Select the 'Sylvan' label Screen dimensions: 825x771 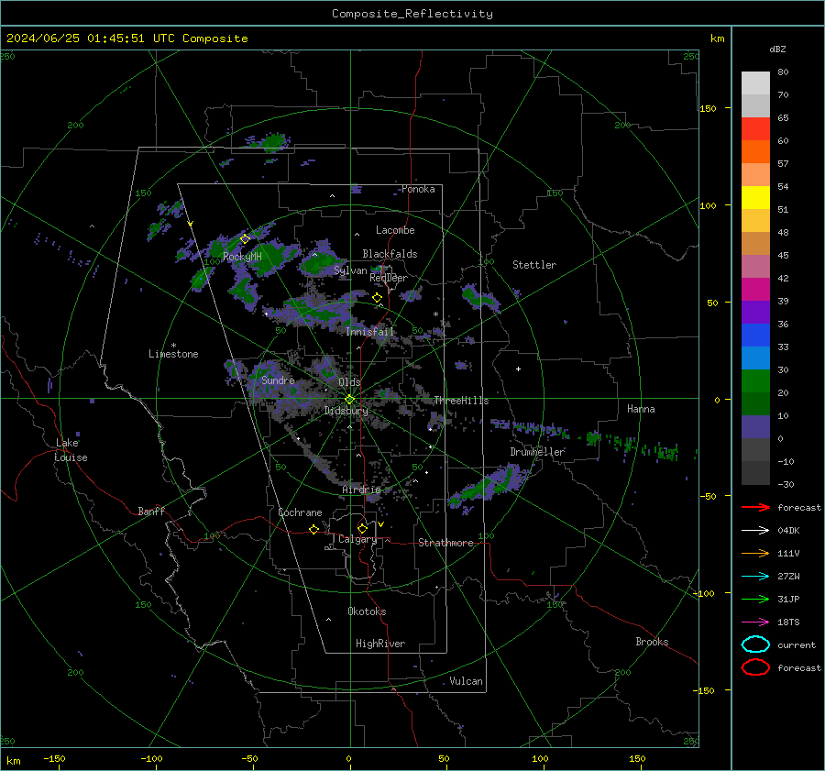point(350,270)
